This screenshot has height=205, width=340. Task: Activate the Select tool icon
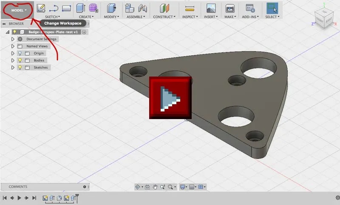pos(272,9)
